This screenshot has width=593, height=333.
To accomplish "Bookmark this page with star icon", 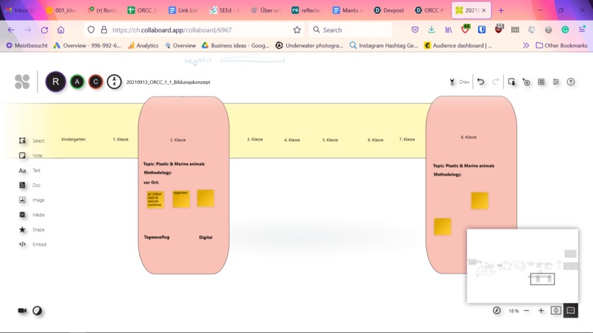I will click(297, 30).
